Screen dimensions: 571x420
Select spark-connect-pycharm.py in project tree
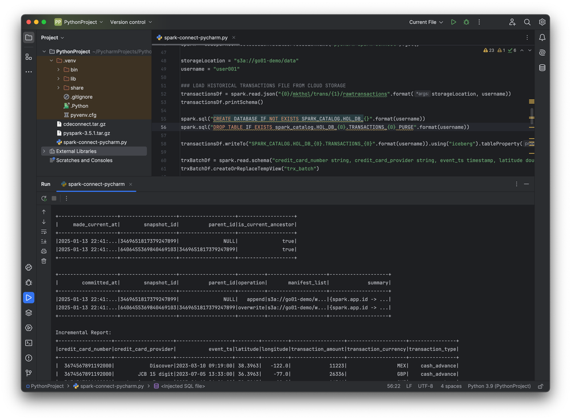click(x=91, y=142)
